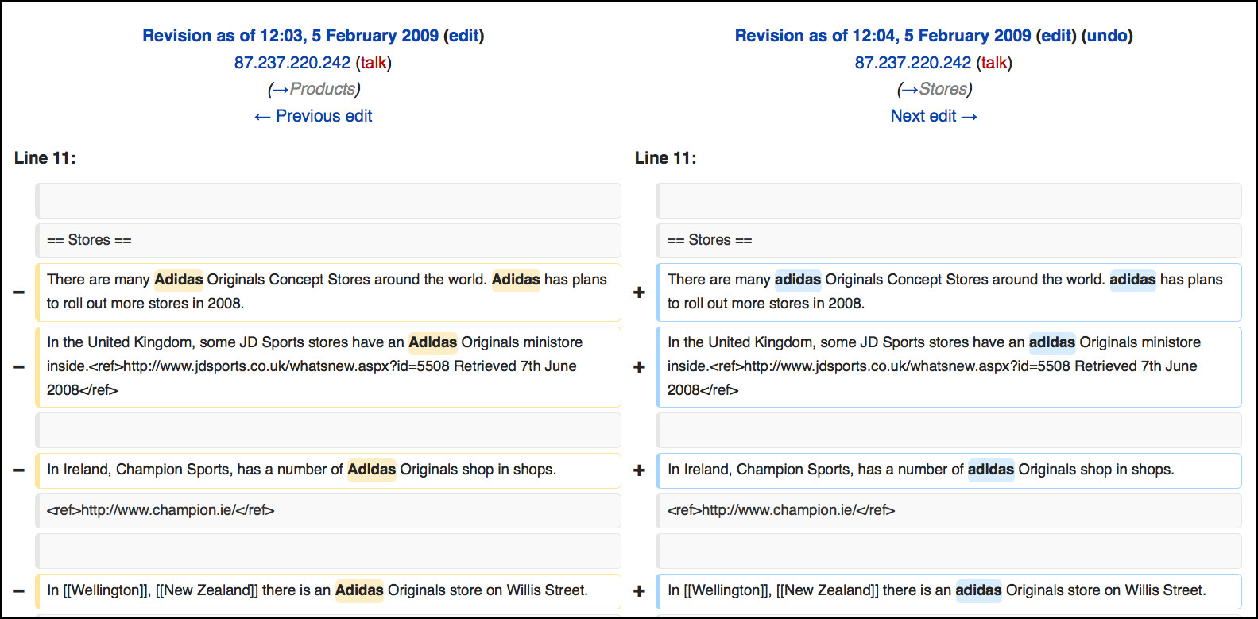Click highlighted 'adidas' in new Ireland Champion Sports row
The image size is (1258, 619).
pos(991,470)
